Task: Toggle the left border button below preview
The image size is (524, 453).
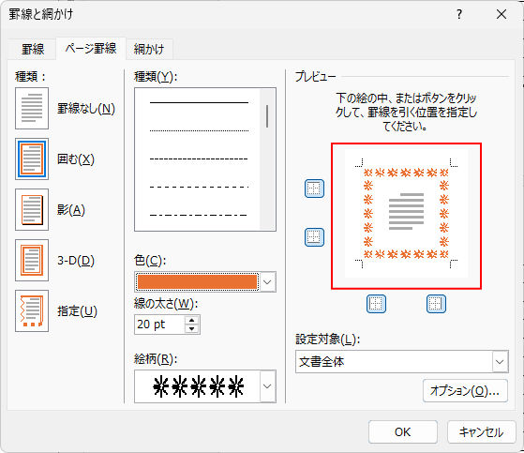Action: pos(376,304)
